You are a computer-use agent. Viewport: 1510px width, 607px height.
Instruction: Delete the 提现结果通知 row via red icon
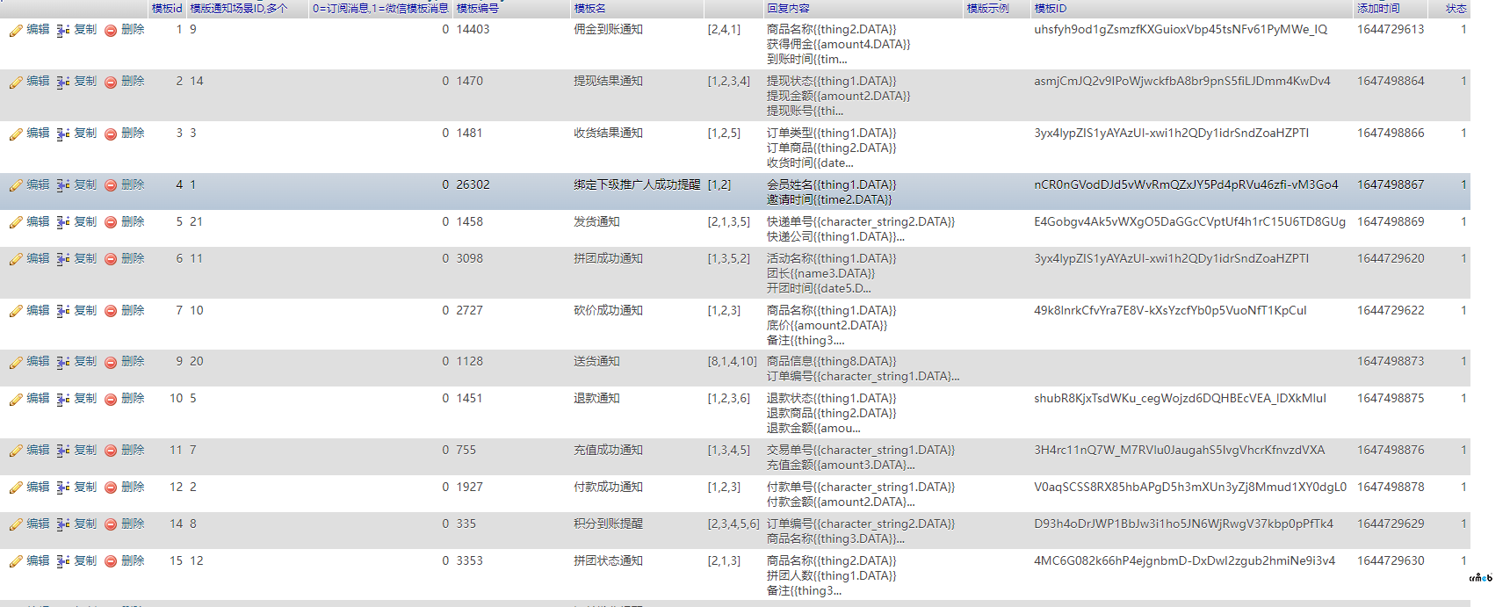111,83
